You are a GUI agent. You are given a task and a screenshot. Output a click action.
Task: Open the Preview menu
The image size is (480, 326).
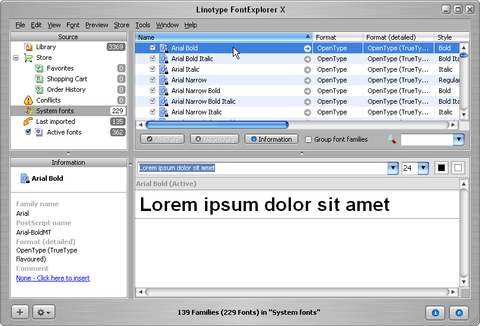[97, 25]
